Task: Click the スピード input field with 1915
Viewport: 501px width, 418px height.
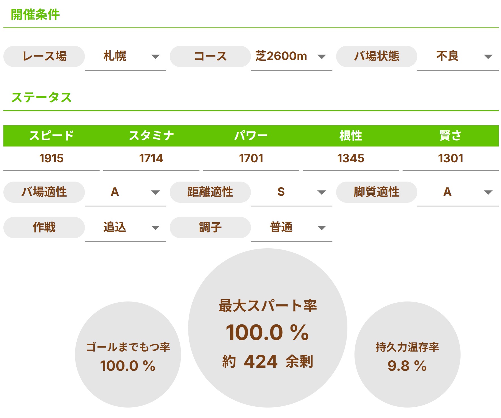Action: pyautogui.click(x=51, y=158)
